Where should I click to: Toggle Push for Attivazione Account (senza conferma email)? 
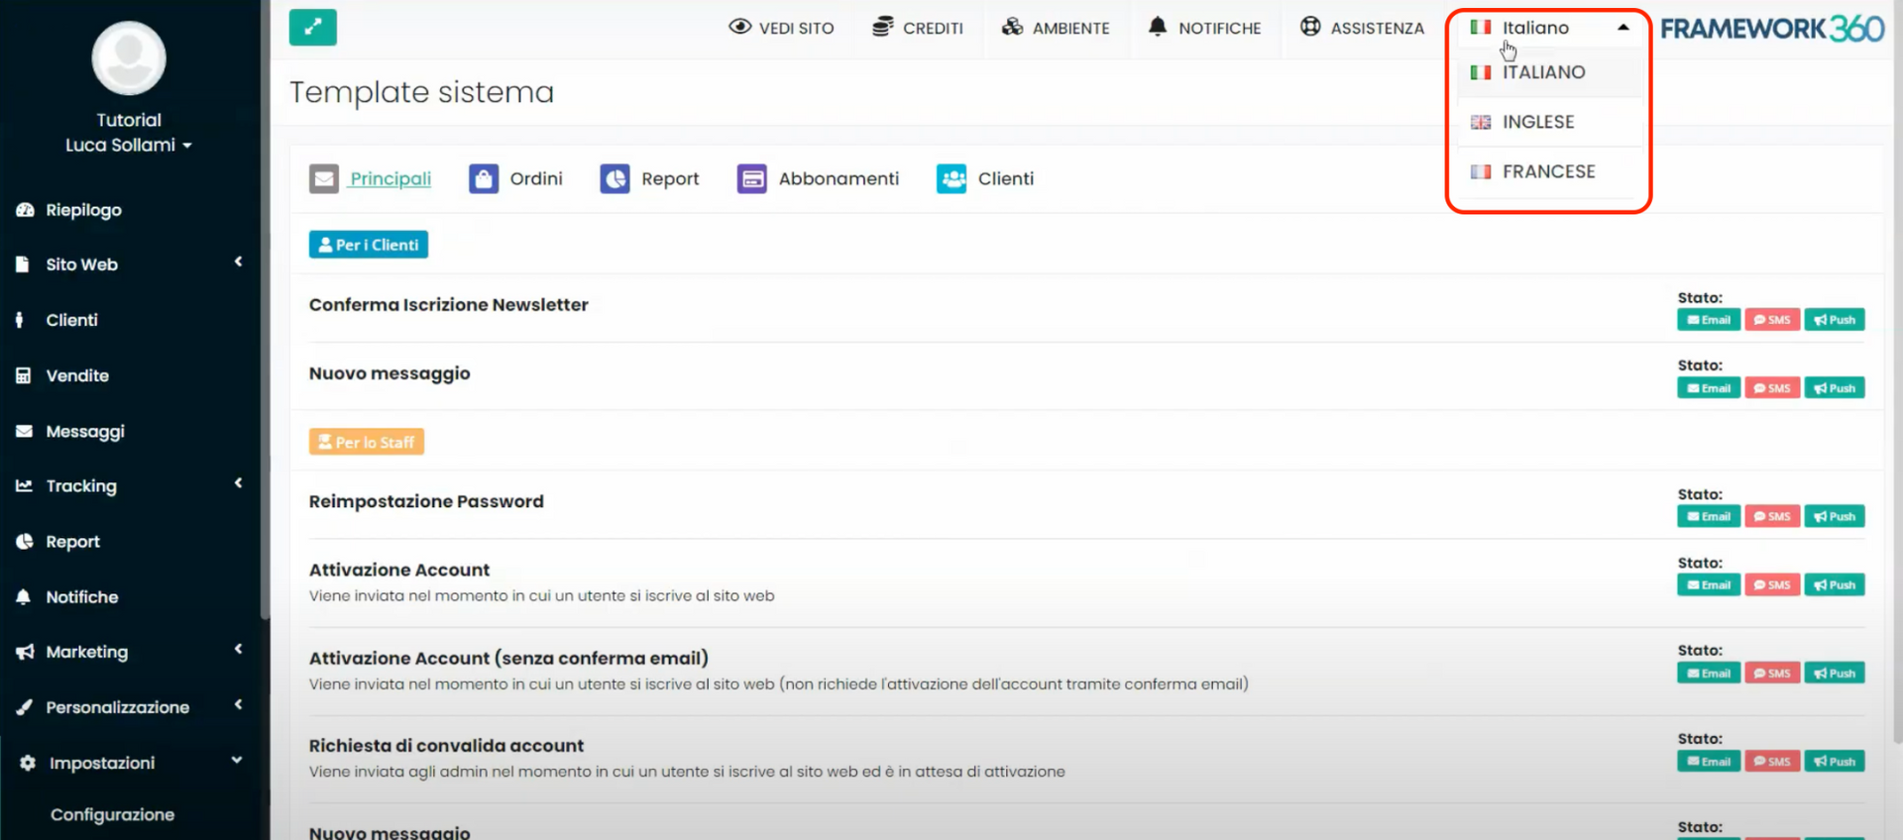(x=1835, y=673)
